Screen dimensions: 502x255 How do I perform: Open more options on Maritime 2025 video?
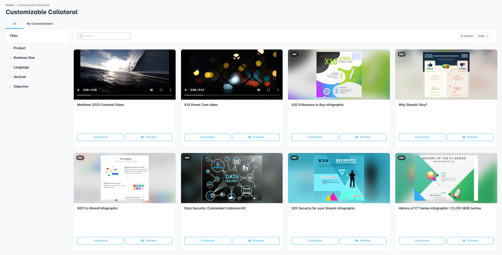[x=171, y=90]
